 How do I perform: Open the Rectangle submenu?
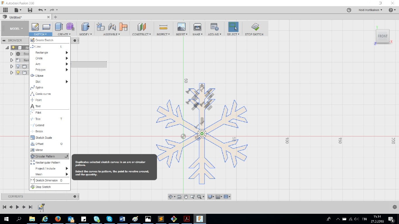50,52
